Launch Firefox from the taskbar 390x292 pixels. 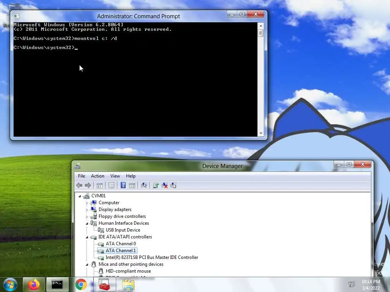tap(34, 284)
